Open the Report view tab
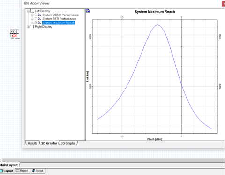The width and height of the screenshot is (225, 175). tap(22, 171)
